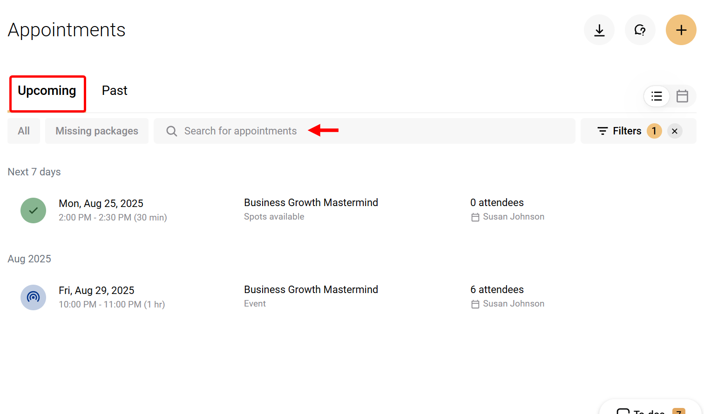Expand the To-dos widget

[647, 410]
